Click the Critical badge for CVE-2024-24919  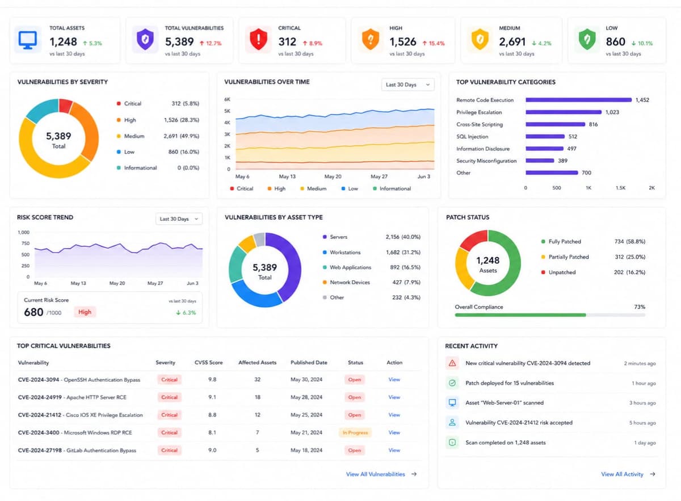170,397
